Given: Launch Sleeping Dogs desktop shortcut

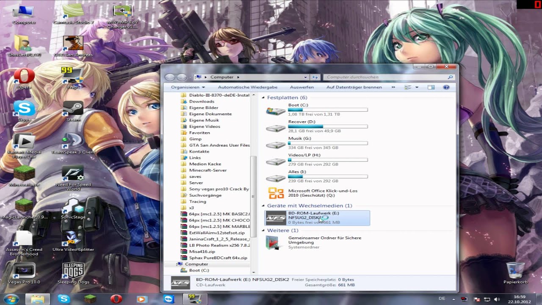Looking at the screenshot, I should pos(73,273).
